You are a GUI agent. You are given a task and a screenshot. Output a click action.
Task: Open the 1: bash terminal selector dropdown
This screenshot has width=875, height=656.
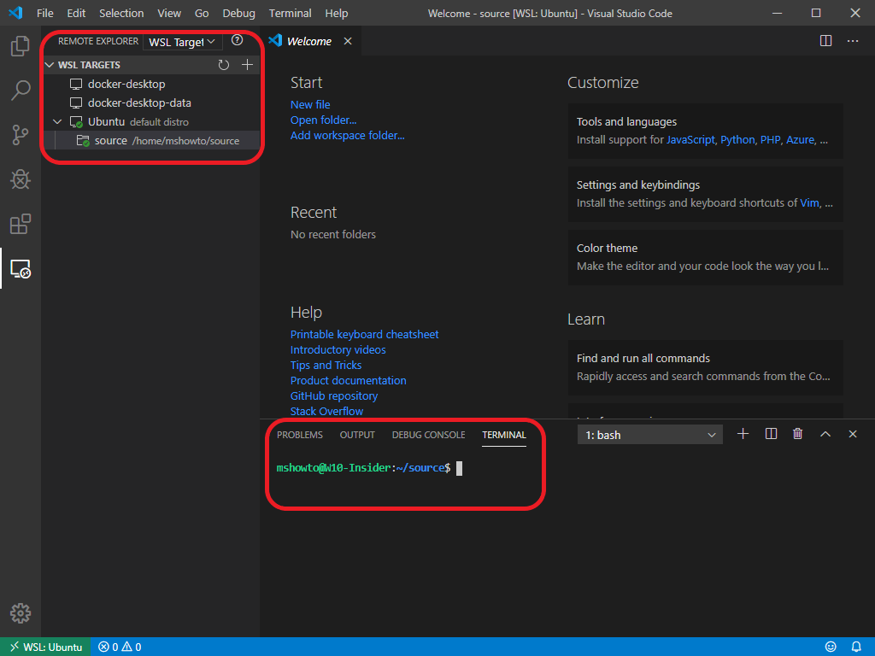(x=650, y=435)
